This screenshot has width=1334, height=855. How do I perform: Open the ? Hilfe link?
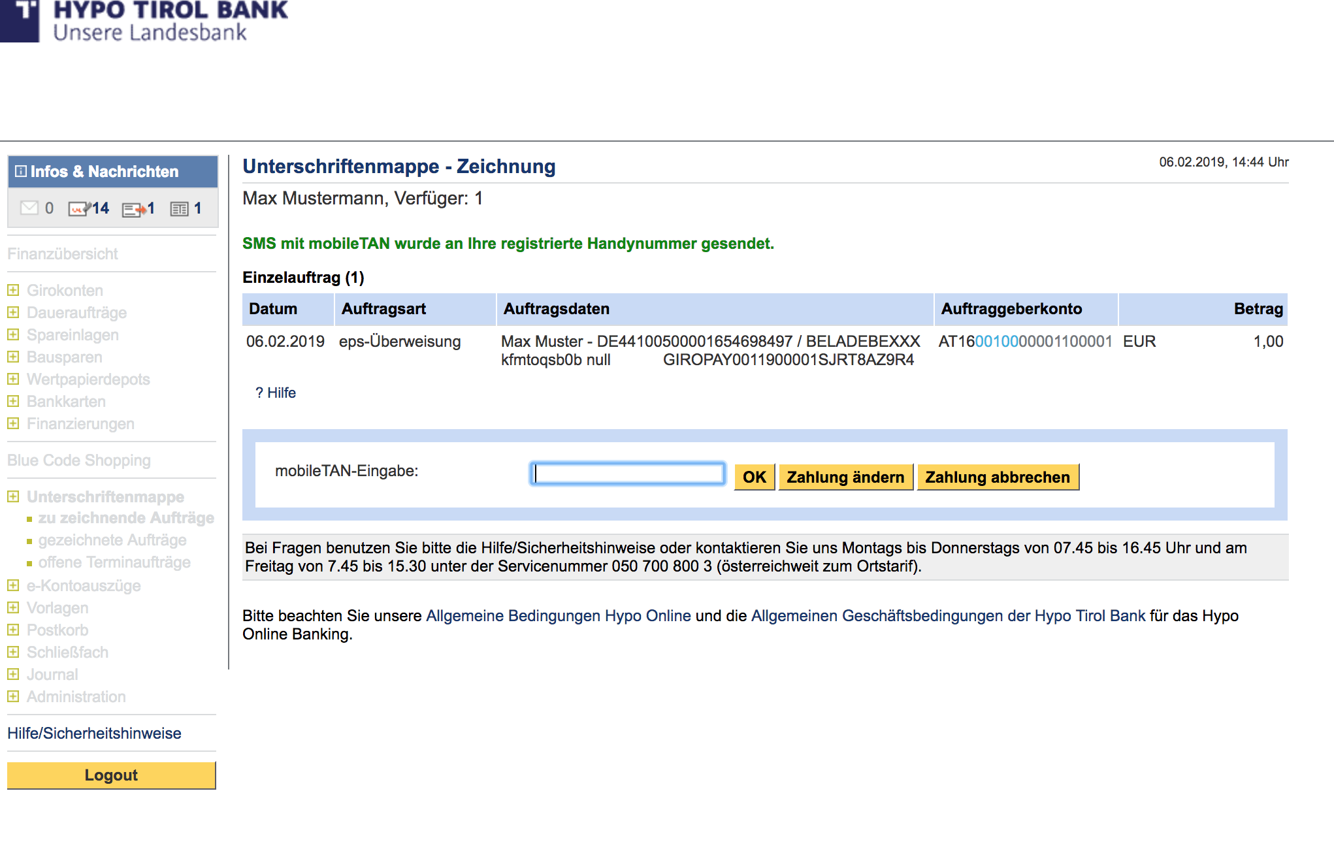click(x=276, y=393)
